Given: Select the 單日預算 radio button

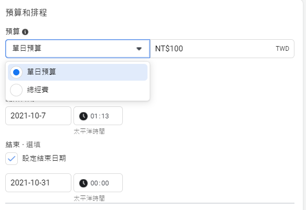Looking at the screenshot, I should coord(16,72).
